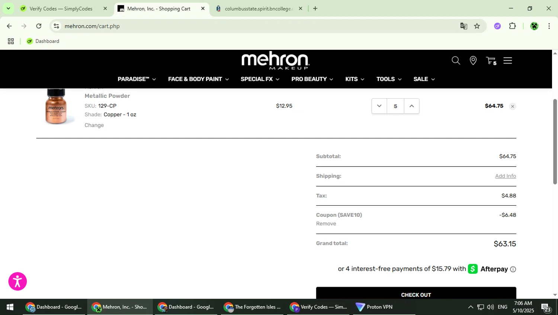Viewport: 558px width, 315px height.
Task: Open the Chrome profile avatar
Action: pyautogui.click(x=534, y=26)
